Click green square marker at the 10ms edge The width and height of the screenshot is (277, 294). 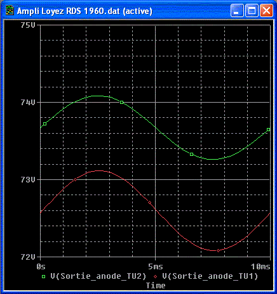point(268,129)
